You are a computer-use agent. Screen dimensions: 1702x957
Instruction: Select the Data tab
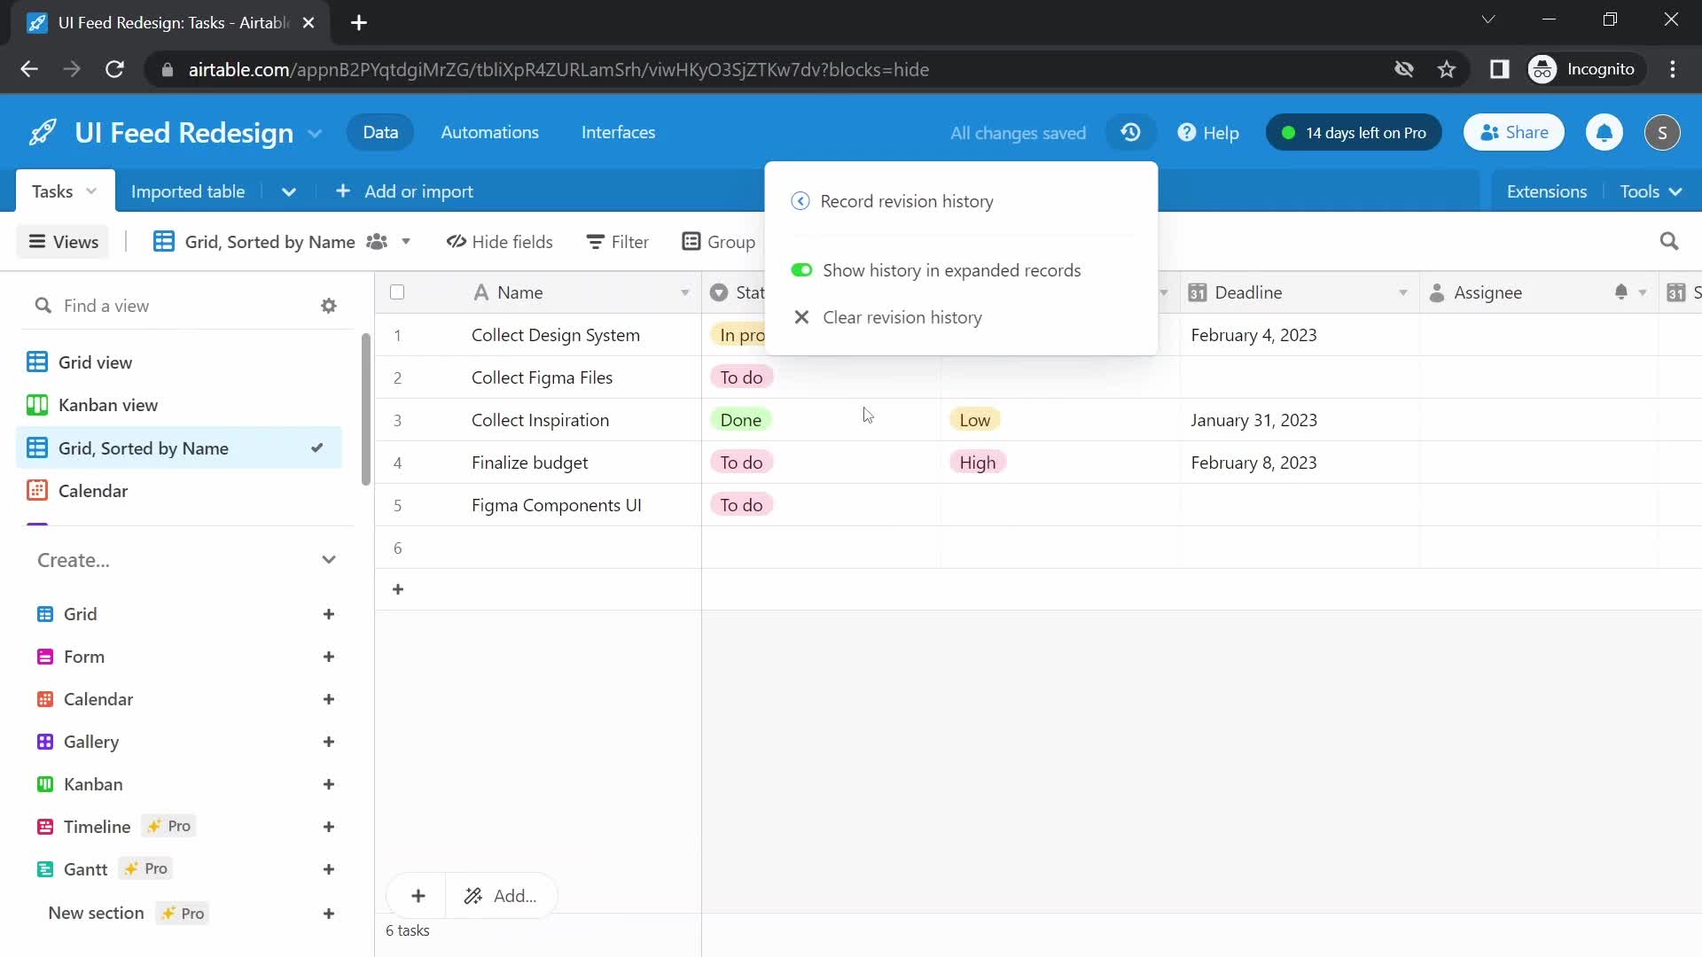(x=380, y=132)
